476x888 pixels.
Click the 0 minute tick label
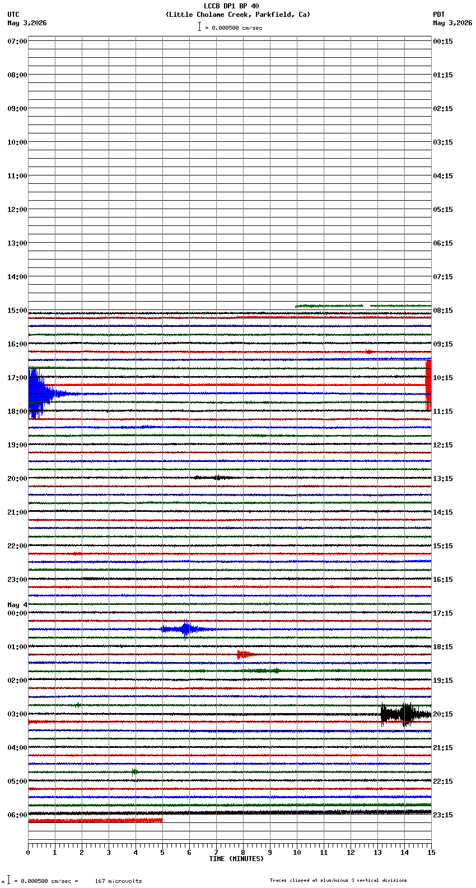click(28, 853)
